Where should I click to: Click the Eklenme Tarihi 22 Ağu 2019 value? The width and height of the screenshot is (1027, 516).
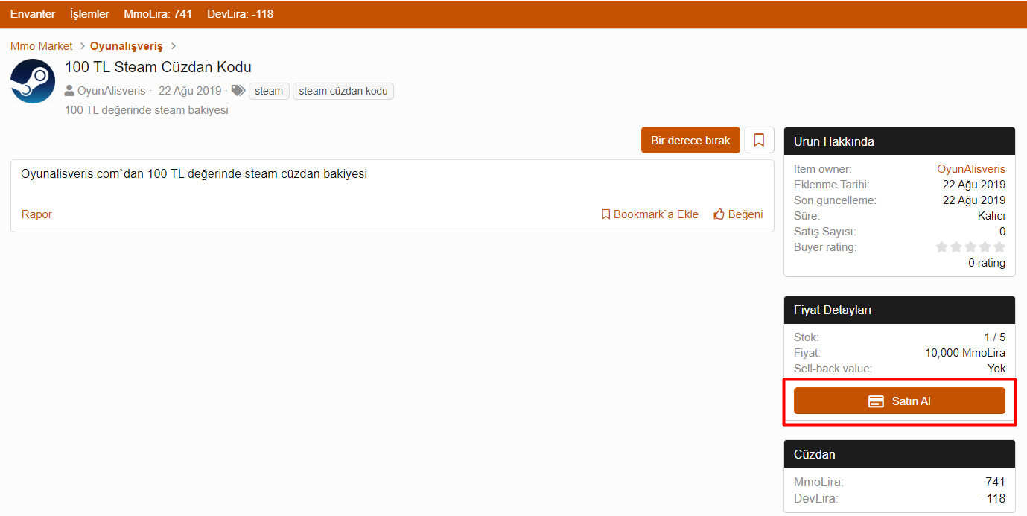[x=974, y=185]
